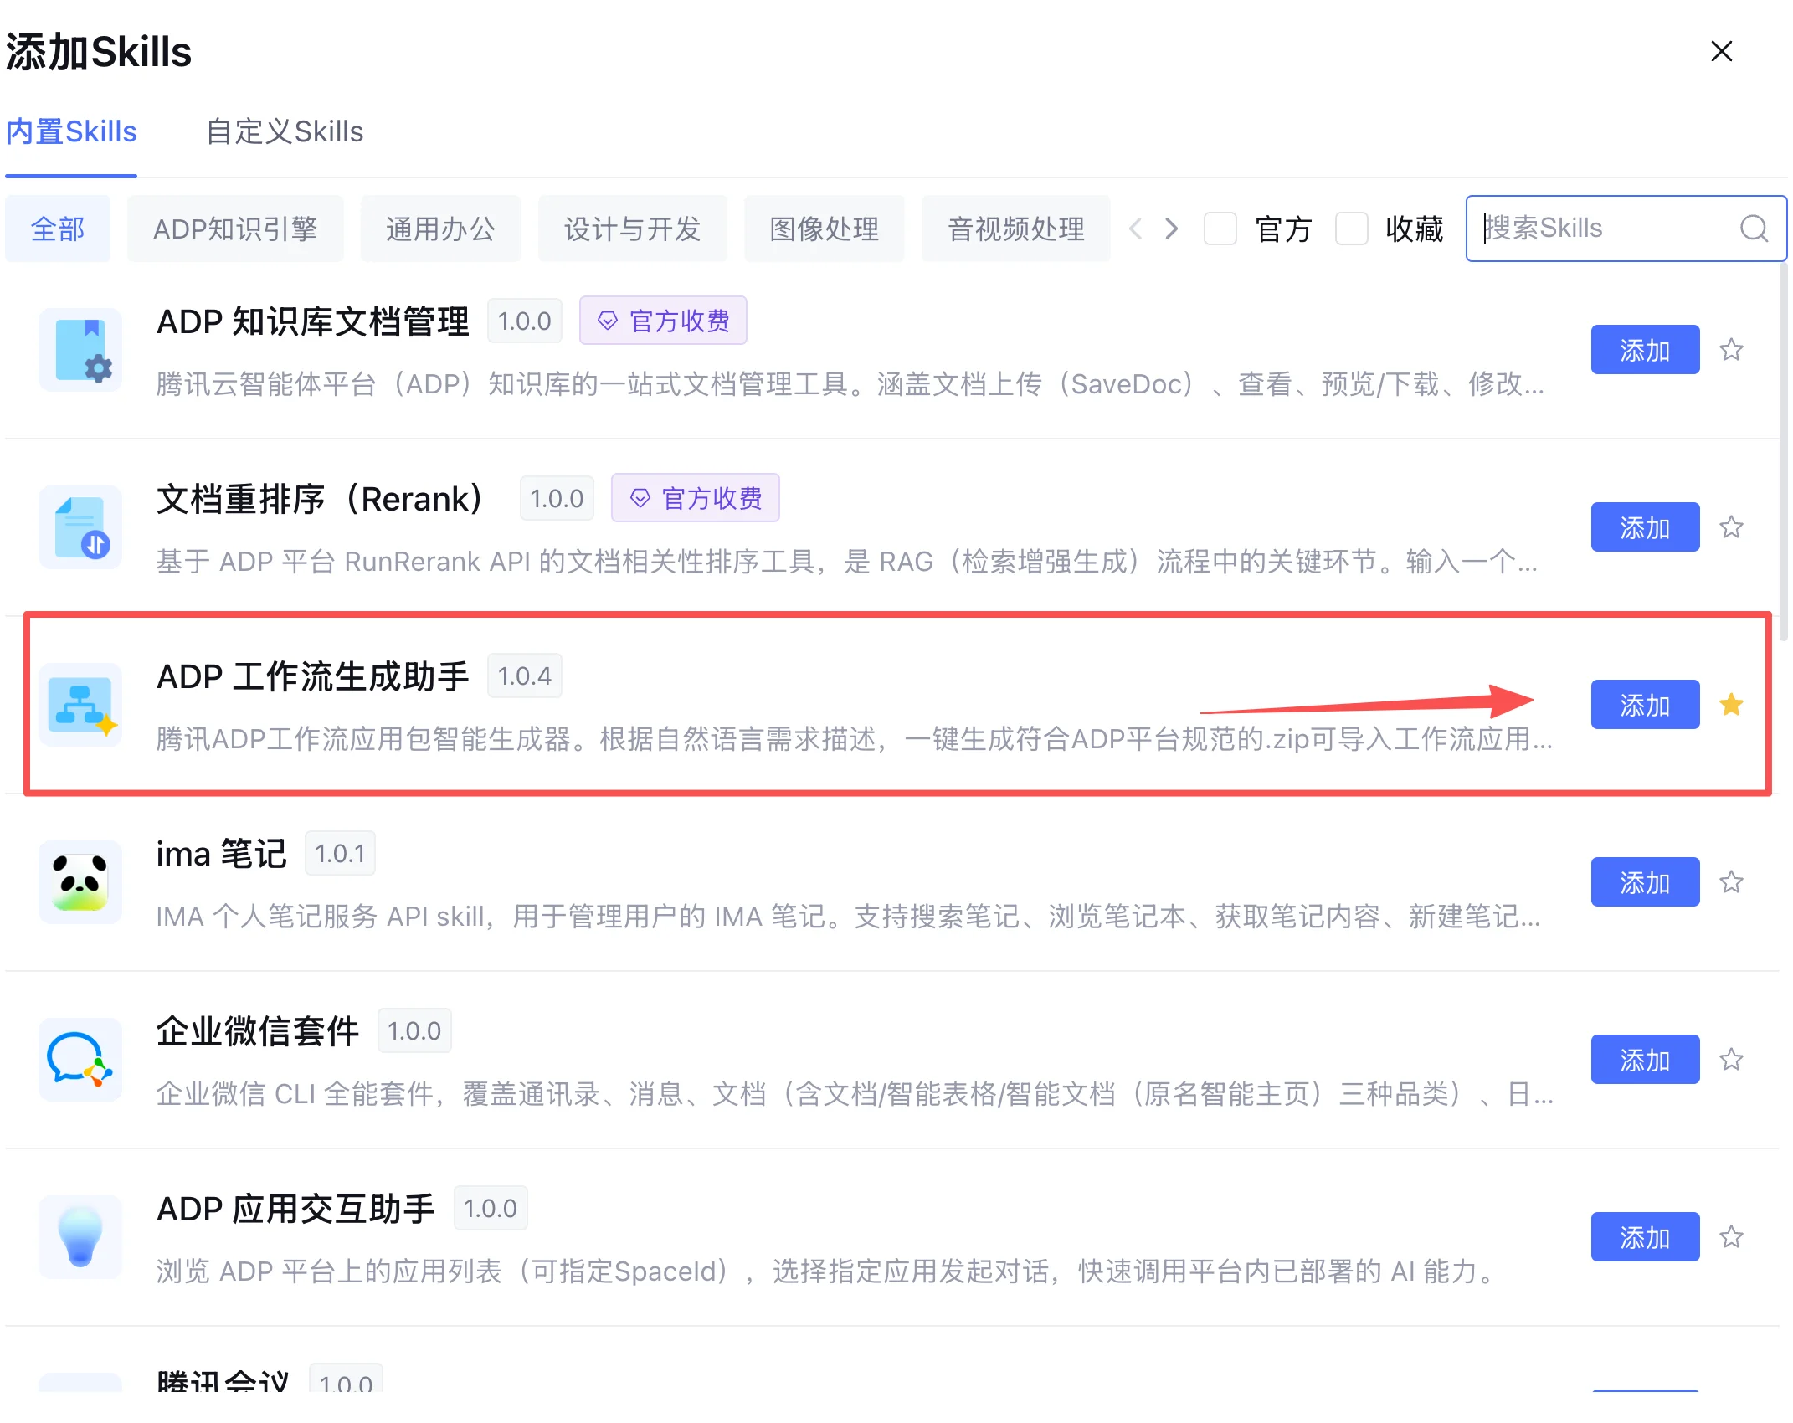Filter by 音视频处理 category
Image resolution: width=1793 pixels, height=1423 pixels.
(x=1015, y=229)
